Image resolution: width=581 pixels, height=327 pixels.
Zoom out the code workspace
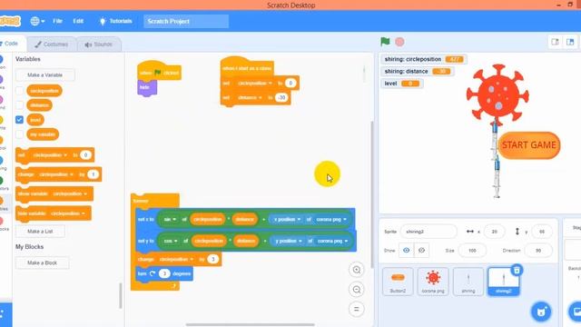click(357, 290)
